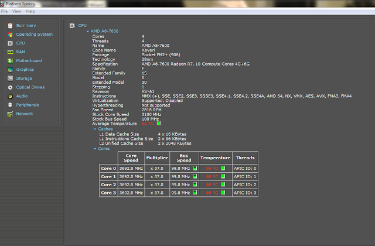
Task: Click the Optical Drives disc icon
Action: [10, 87]
